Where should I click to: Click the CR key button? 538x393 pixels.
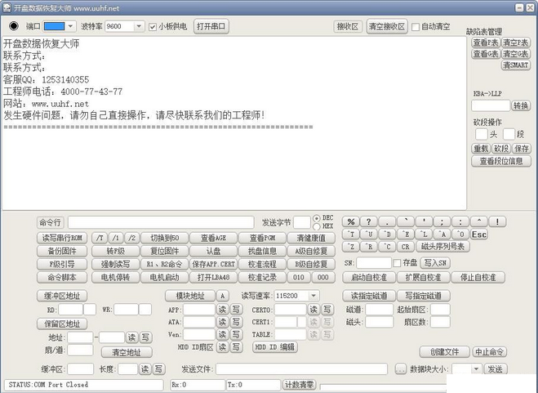click(x=405, y=247)
